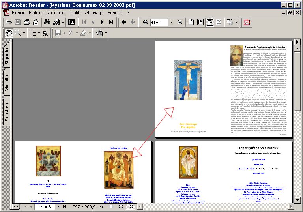Click the Pencil tool icon
The height and width of the screenshot is (212, 303).
(70, 33)
